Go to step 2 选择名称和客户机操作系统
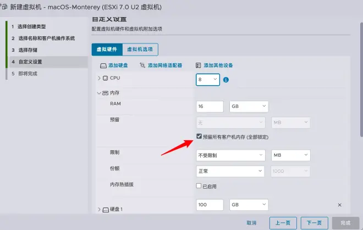 46,38
